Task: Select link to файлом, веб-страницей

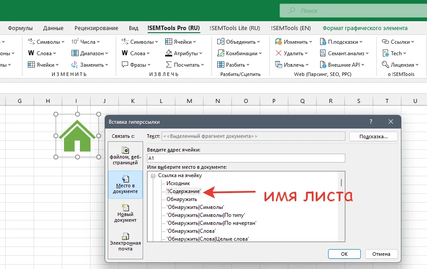Action: click(x=125, y=156)
